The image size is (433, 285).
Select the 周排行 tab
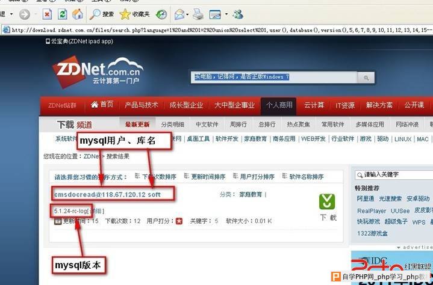(238, 124)
